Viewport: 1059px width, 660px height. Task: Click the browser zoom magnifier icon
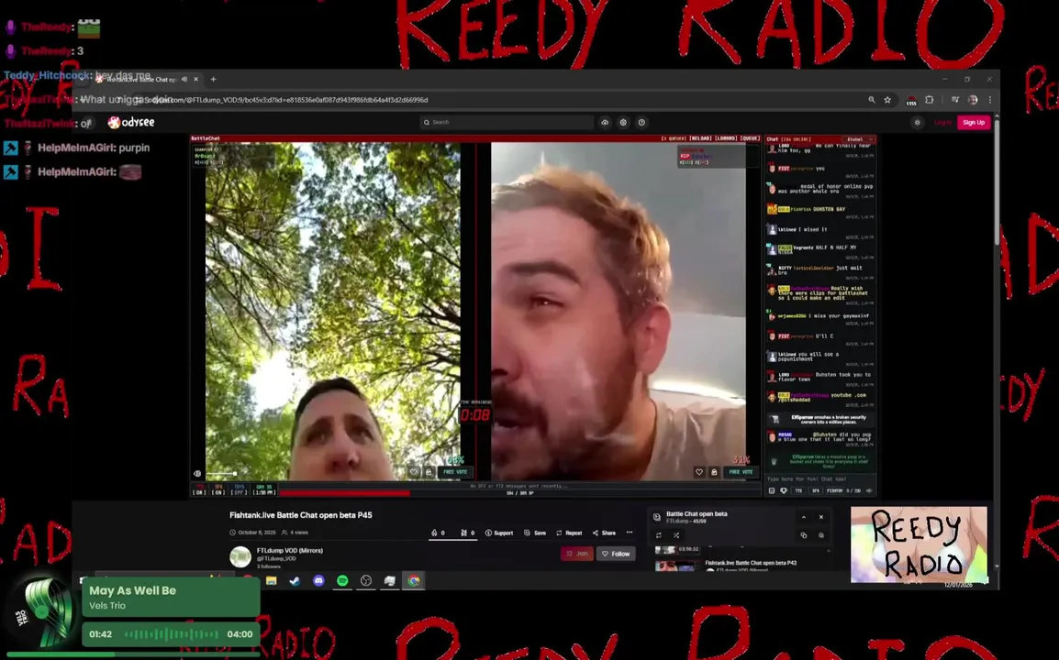click(872, 100)
